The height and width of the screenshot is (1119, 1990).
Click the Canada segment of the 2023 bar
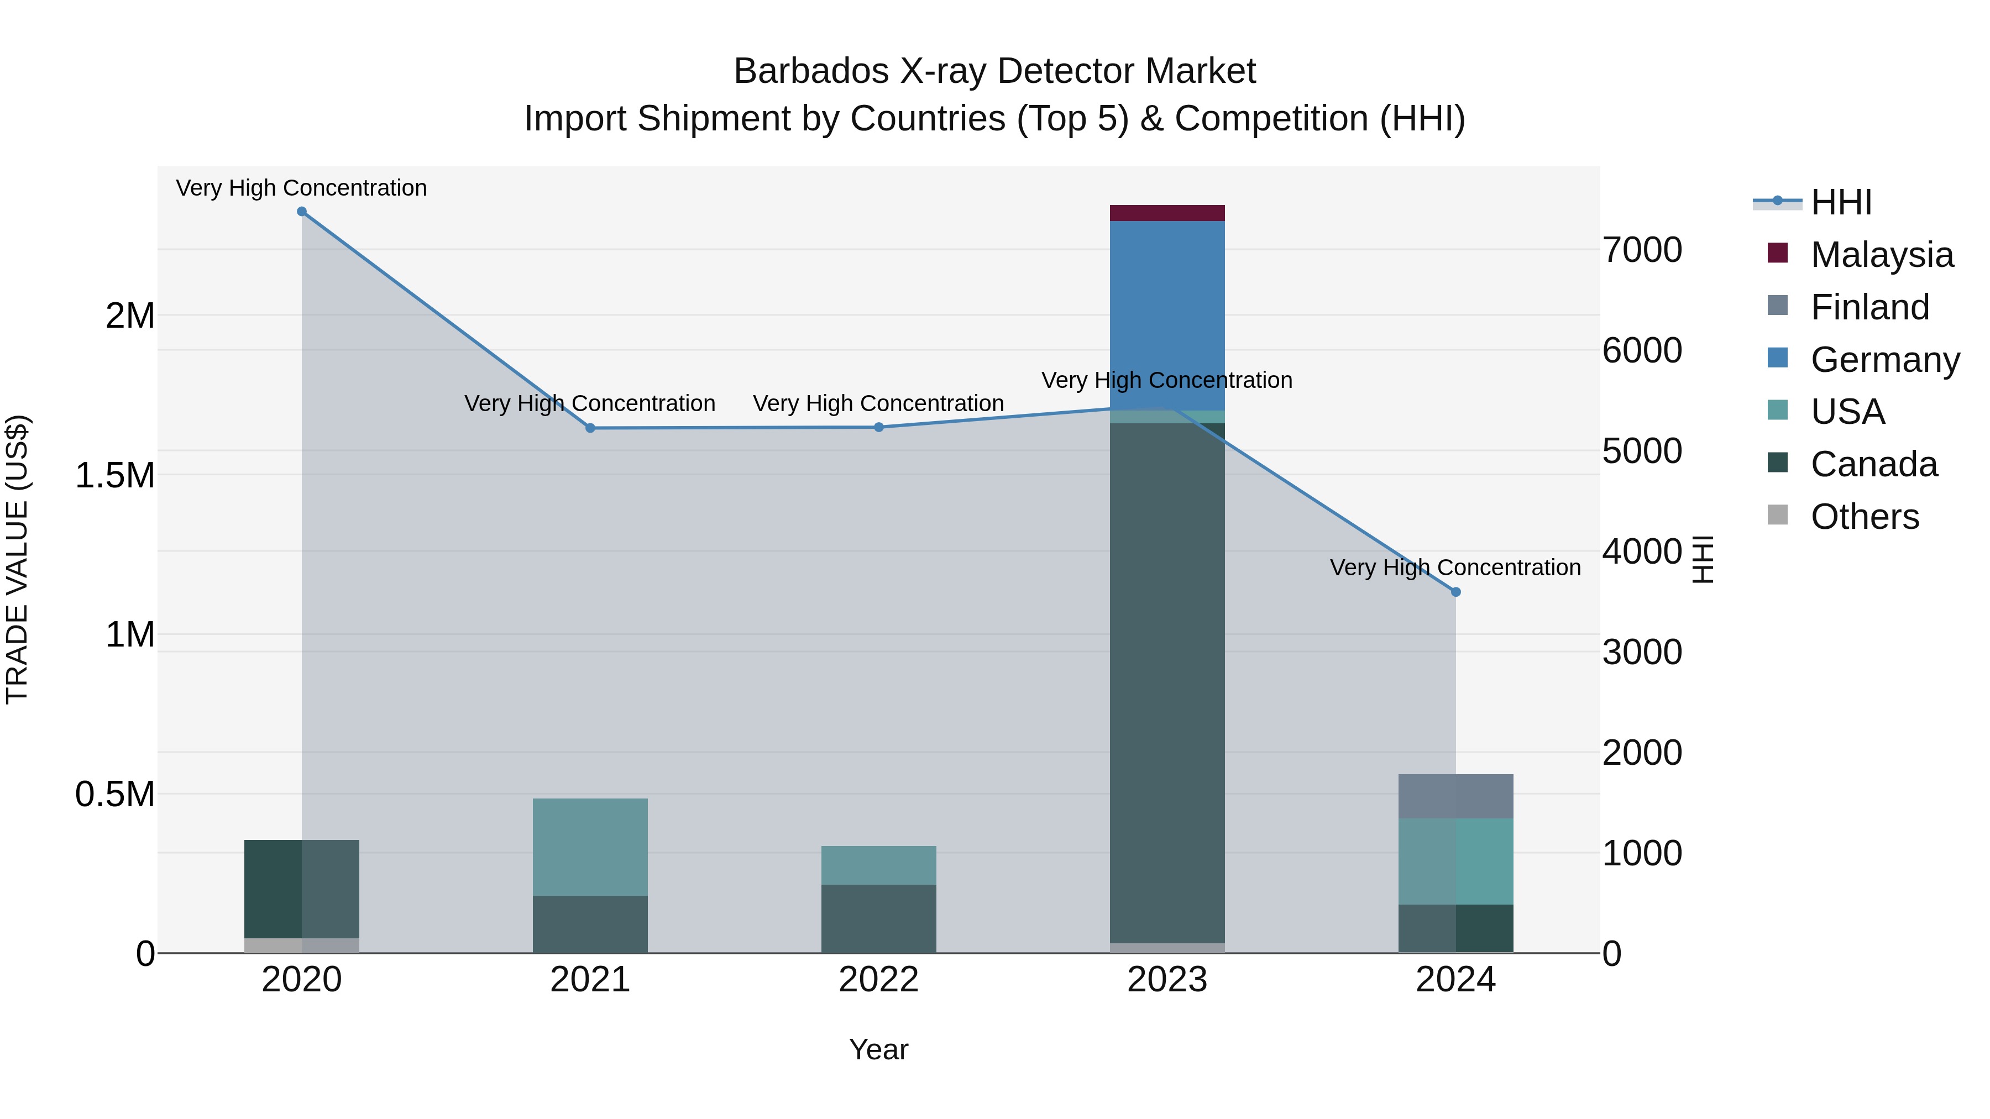pos(1167,682)
